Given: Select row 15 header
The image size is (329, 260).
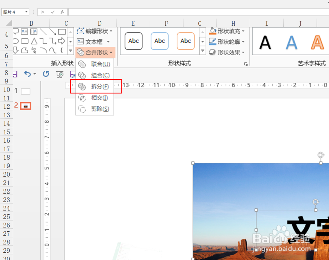Looking at the screenshot, I should 7,132.
